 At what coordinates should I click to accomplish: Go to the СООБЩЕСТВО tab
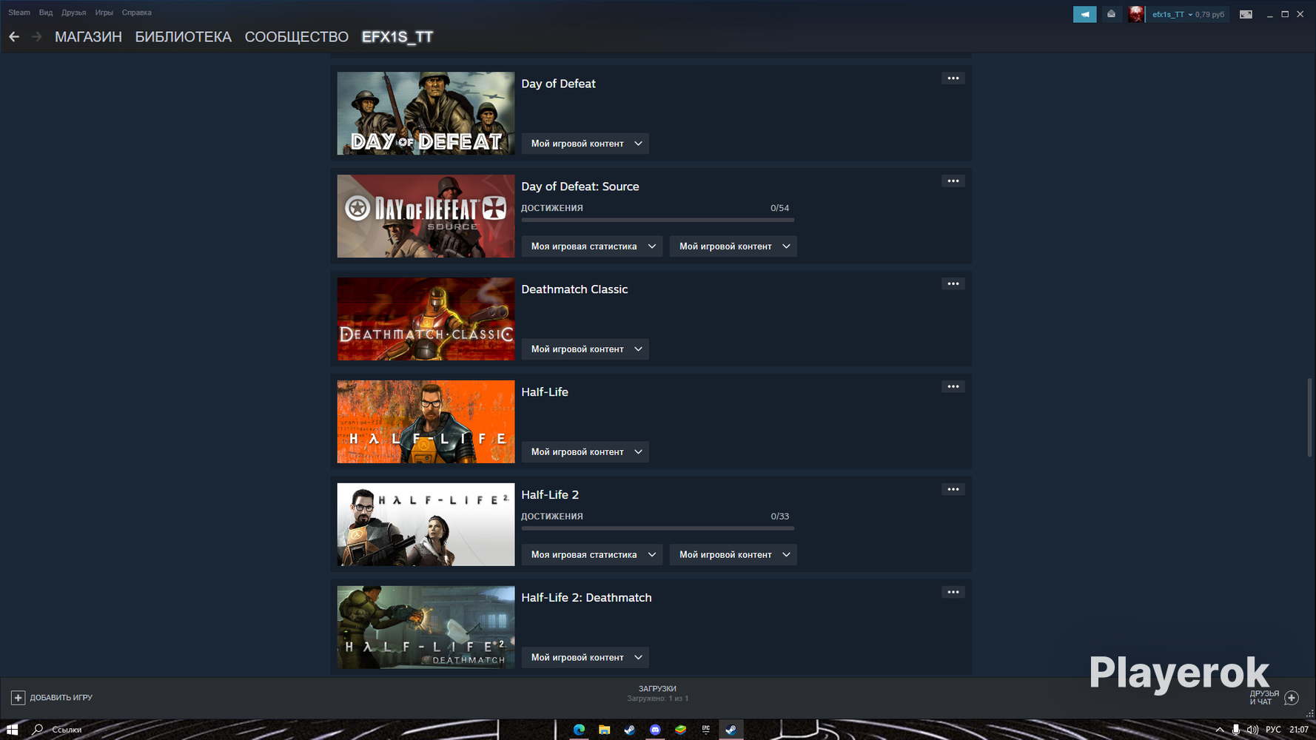(x=297, y=37)
